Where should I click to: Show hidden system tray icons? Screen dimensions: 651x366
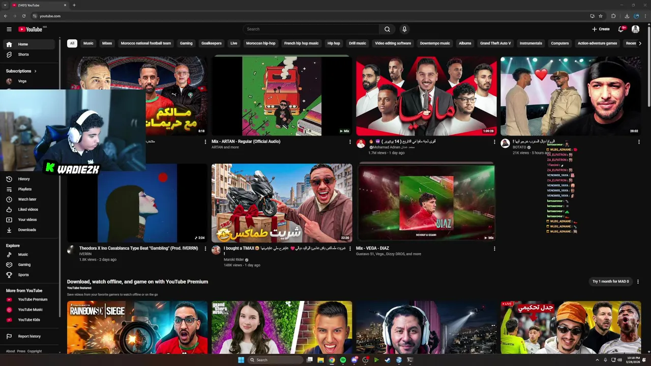(x=598, y=360)
